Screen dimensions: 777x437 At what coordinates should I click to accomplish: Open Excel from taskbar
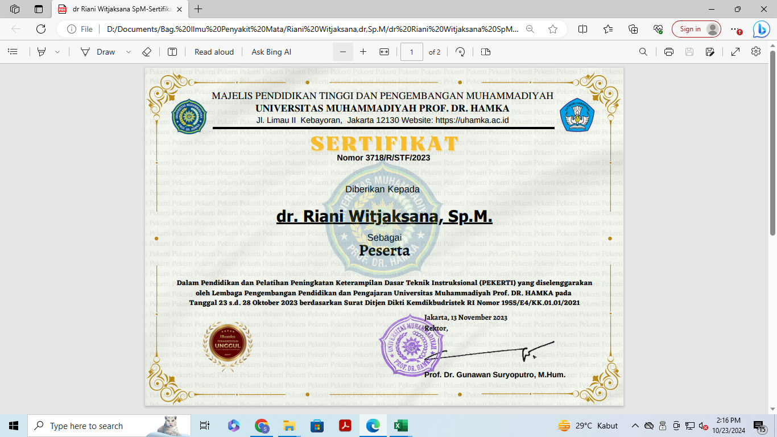401,426
